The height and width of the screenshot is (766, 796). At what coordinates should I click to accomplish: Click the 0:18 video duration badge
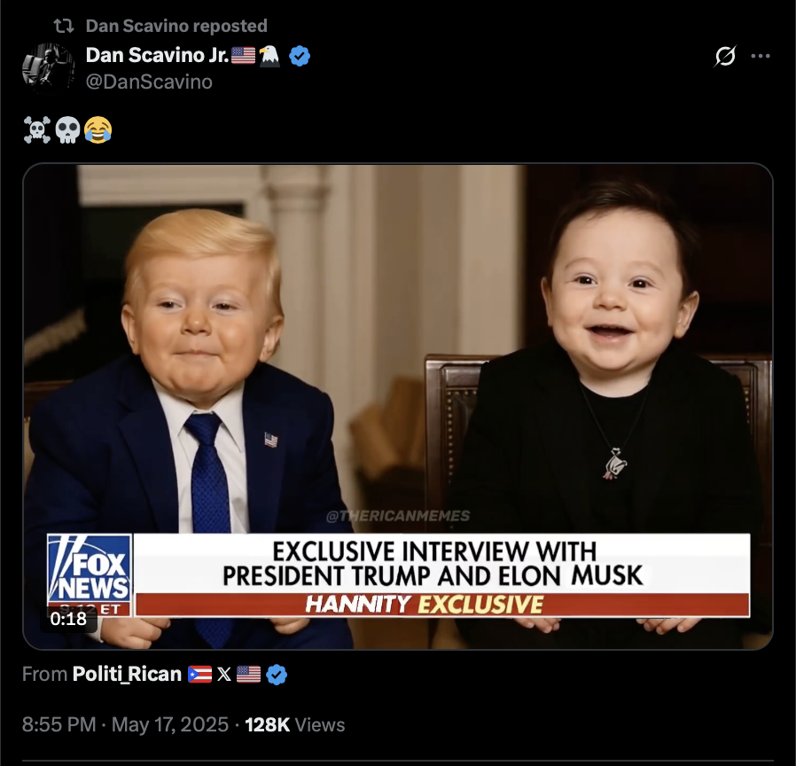[68, 619]
